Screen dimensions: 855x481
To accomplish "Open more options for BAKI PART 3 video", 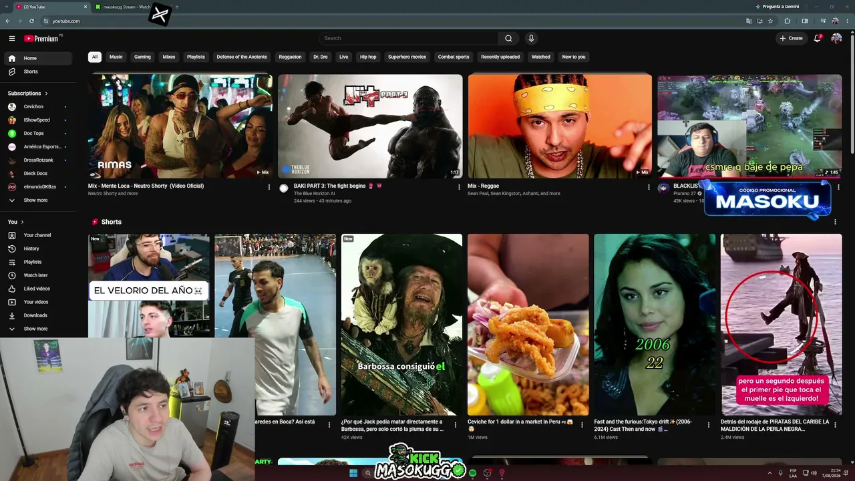I will click(x=459, y=187).
